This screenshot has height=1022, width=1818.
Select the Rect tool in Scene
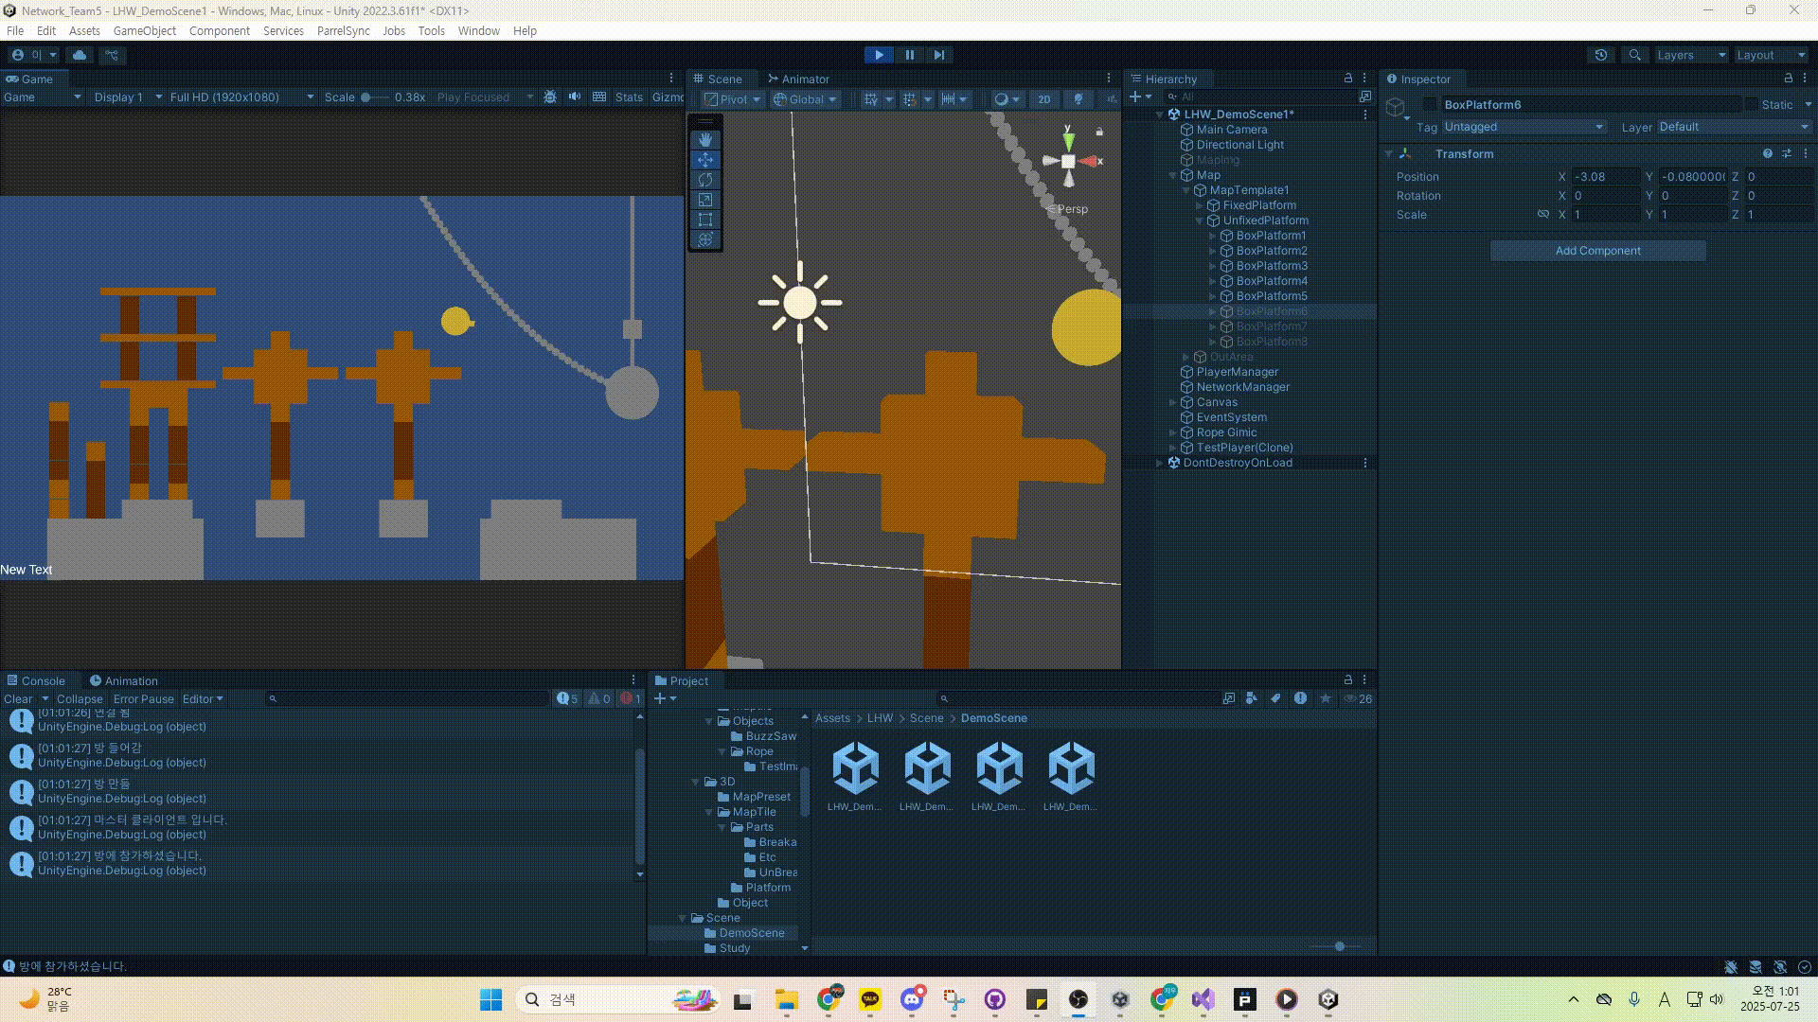click(x=705, y=220)
